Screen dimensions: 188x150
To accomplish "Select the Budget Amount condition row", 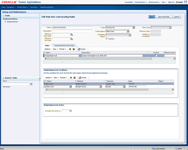I will coord(109,84).
